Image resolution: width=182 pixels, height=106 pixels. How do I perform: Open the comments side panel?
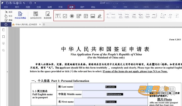tap(3, 43)
